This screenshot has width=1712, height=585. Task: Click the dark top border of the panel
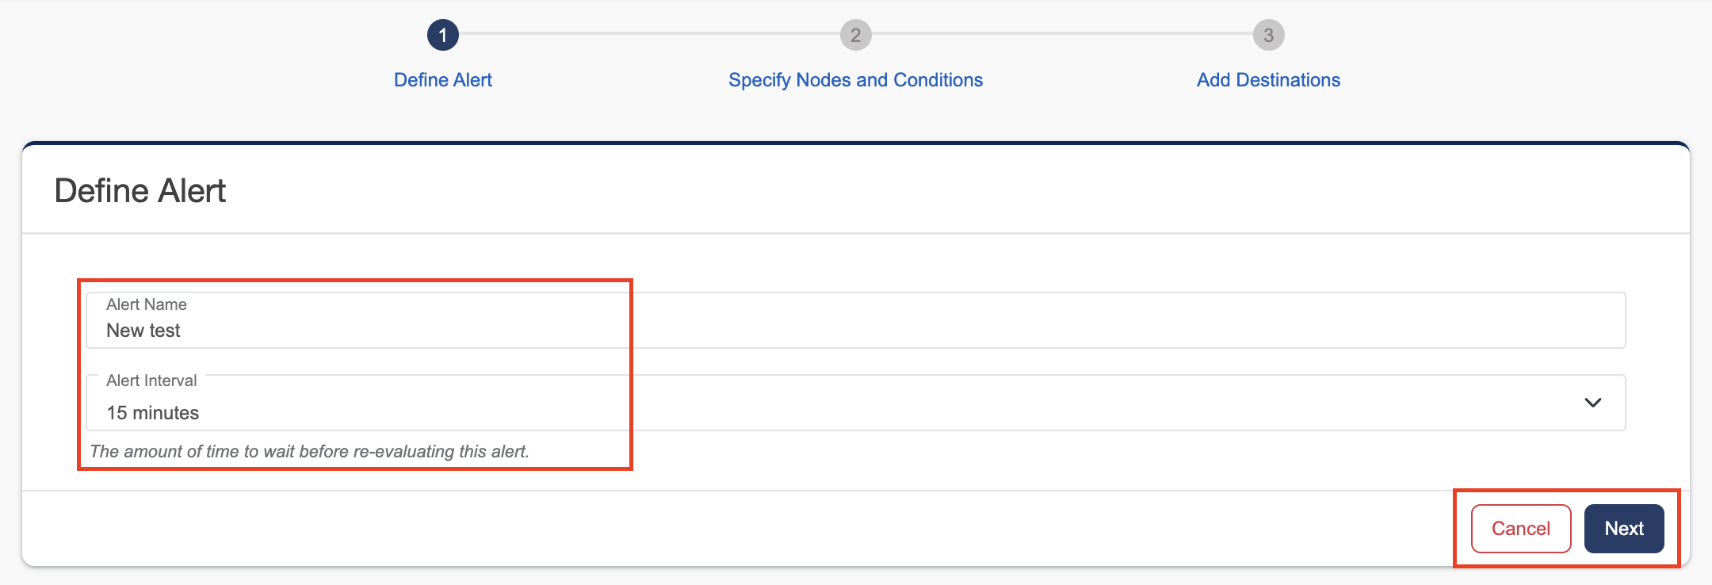coord(856,143)
